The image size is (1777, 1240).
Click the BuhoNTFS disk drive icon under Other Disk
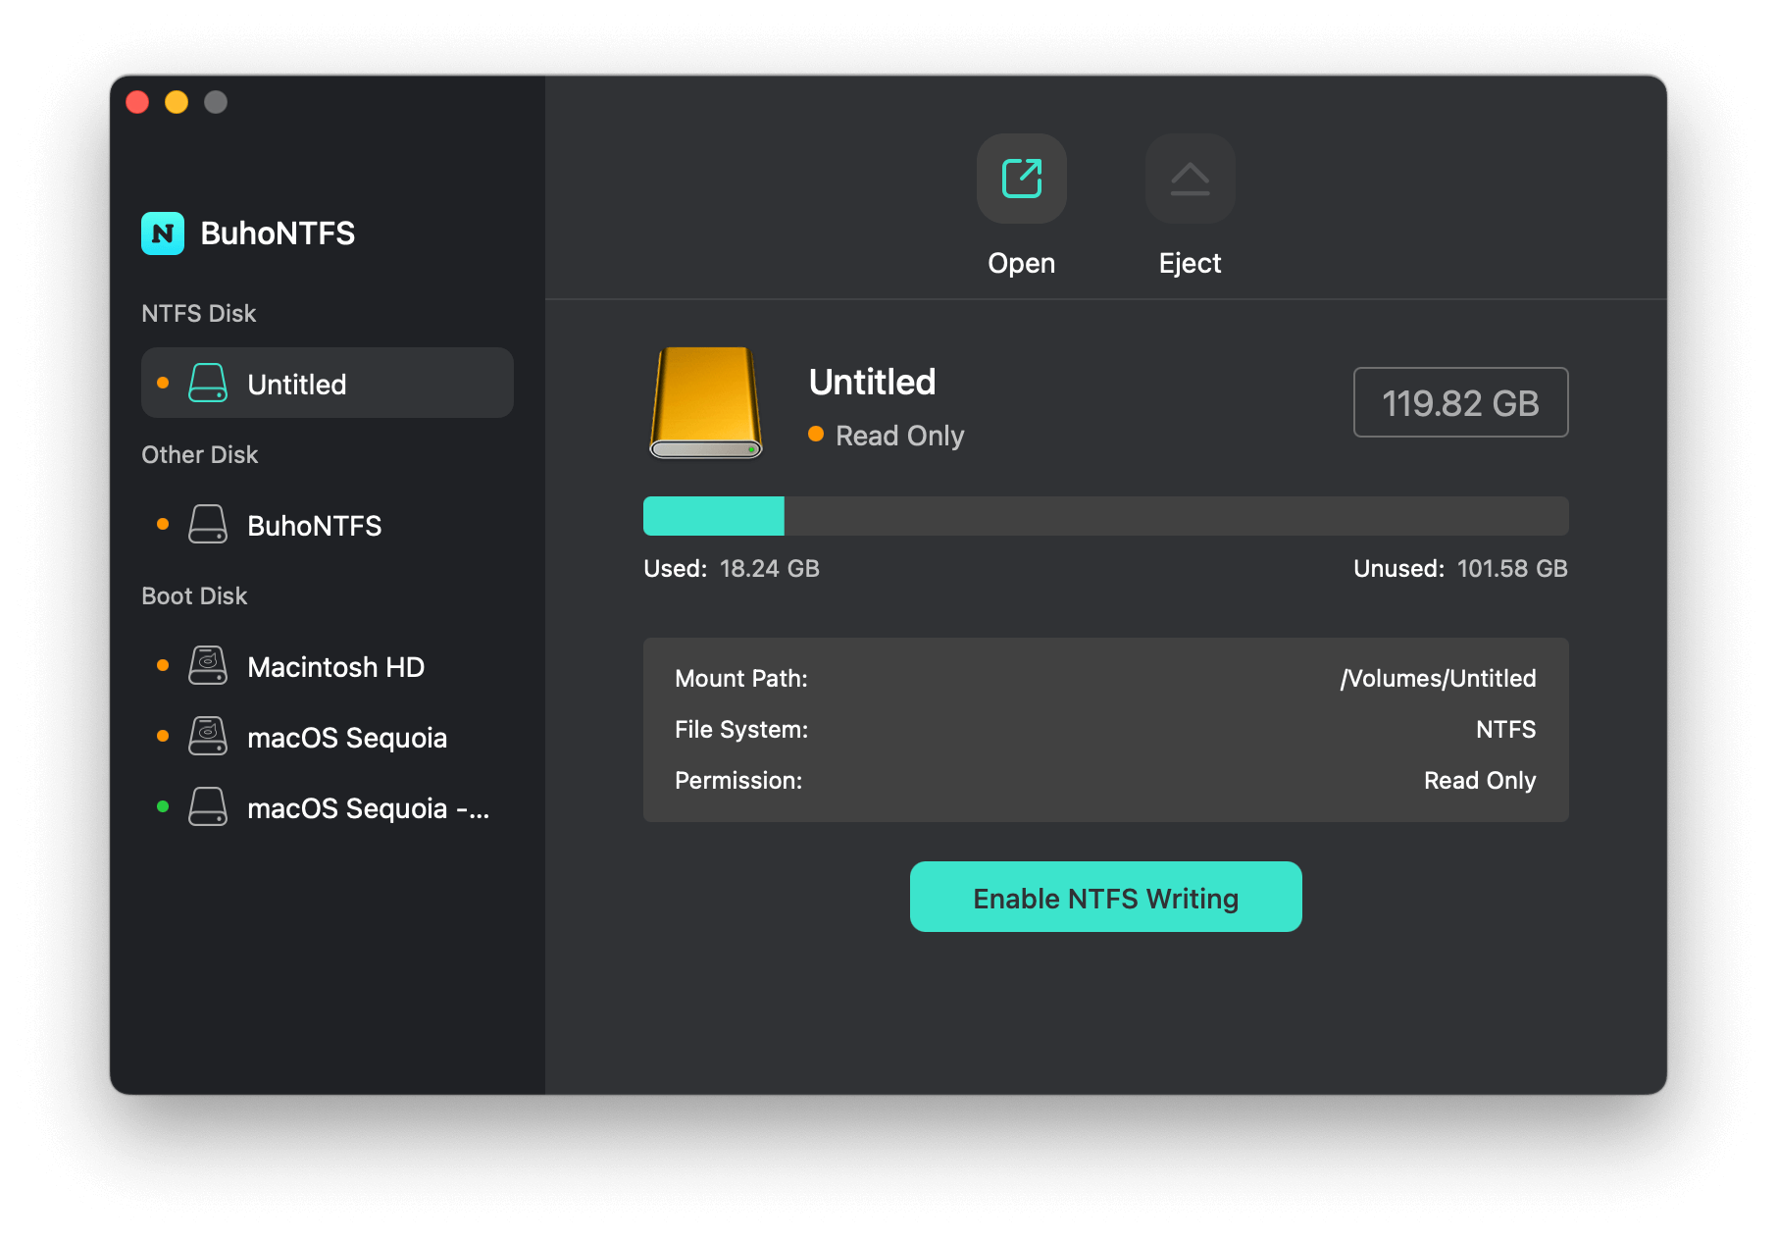208,525
